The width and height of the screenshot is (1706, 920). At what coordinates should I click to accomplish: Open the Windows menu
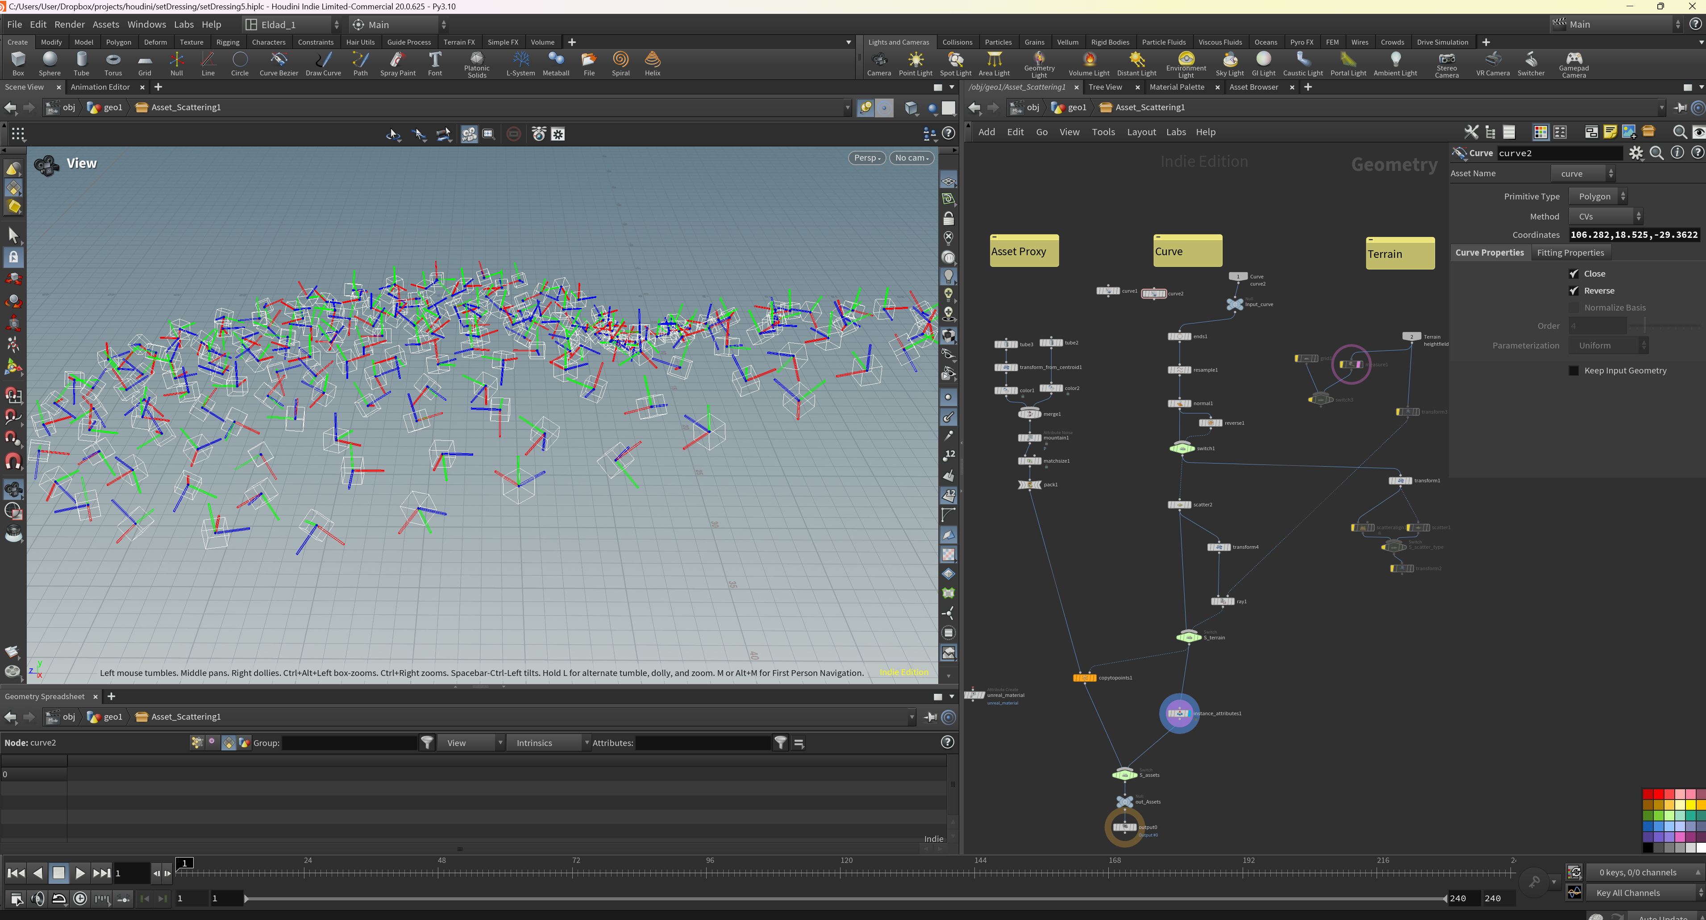pyautogui.click(x=146, y=25)
